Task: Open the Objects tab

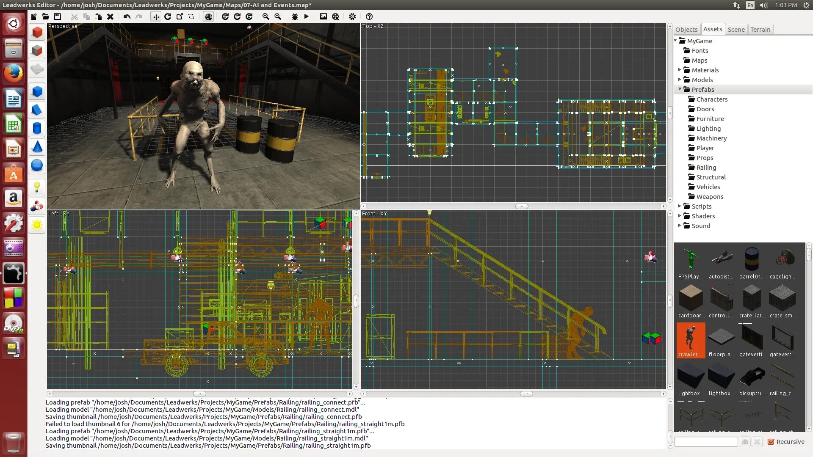Action: [x=686, y=30]
